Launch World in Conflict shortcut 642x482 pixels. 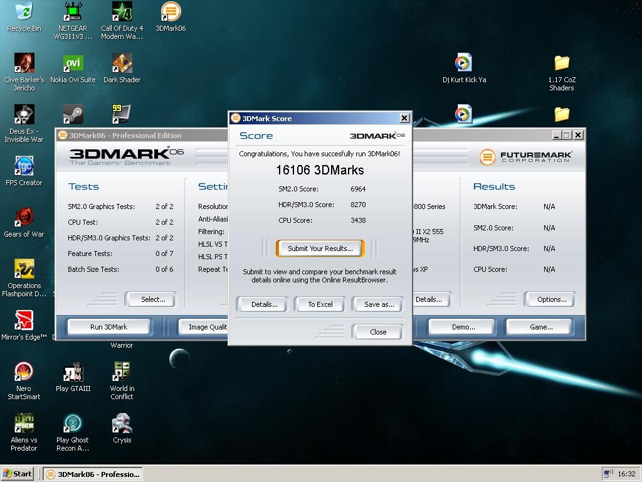coord(122,381)
